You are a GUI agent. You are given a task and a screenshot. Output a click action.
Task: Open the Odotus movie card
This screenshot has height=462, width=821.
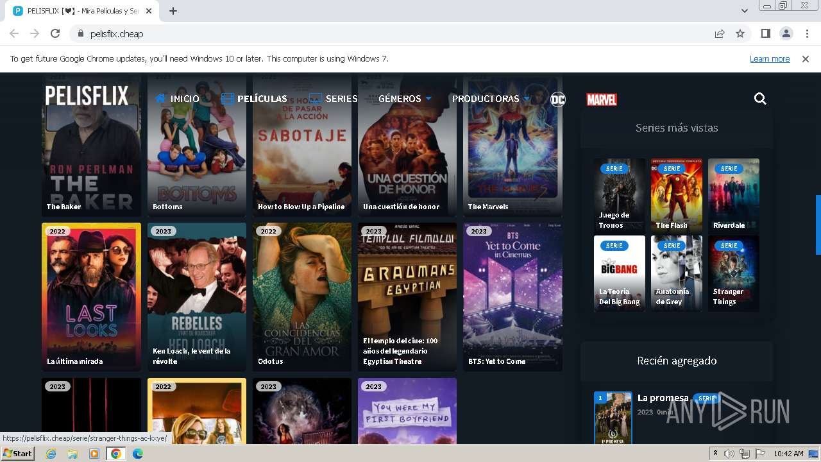[302, 297]
